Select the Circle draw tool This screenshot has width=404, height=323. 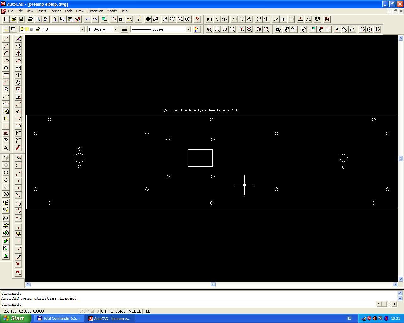[x=6, y=90]
